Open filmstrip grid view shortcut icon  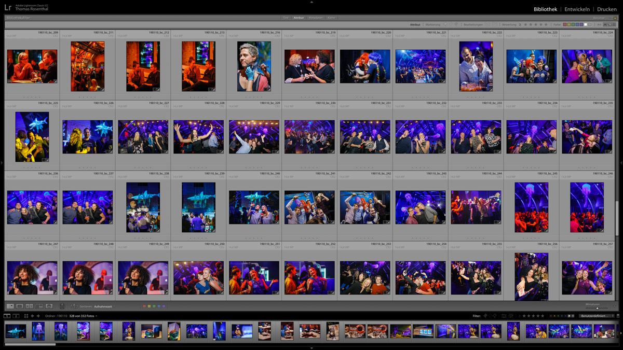tap(26, 316)
